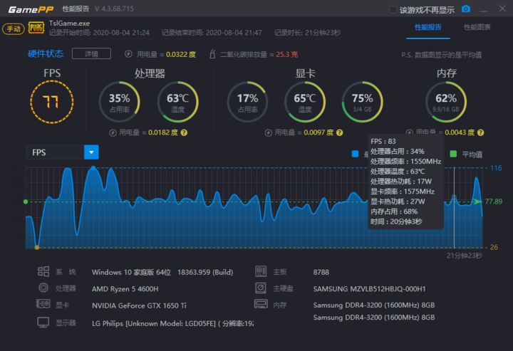Viewport: 513px width, 351px height.
Task: Click the 手动 manual mode badge
Action: click(14, 28)
